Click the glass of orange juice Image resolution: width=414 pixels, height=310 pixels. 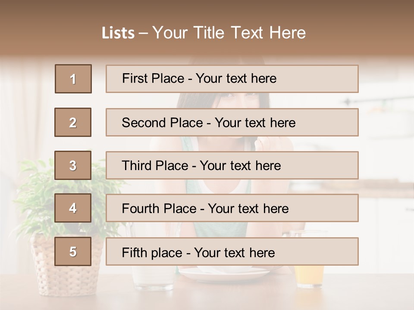(309, 276)
